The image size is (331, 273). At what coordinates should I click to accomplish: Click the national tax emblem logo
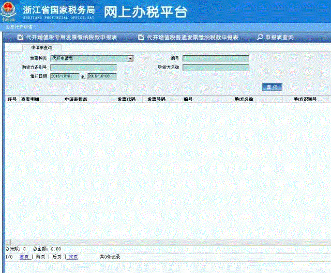click(8, 11)
